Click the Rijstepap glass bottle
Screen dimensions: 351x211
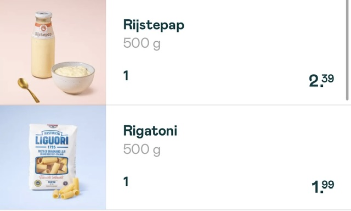pos(43,45)
